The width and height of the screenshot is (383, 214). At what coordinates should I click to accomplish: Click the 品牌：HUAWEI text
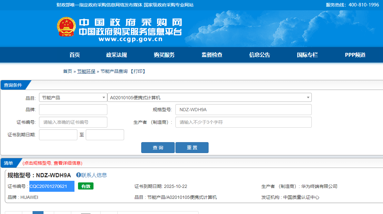(23, 197)
